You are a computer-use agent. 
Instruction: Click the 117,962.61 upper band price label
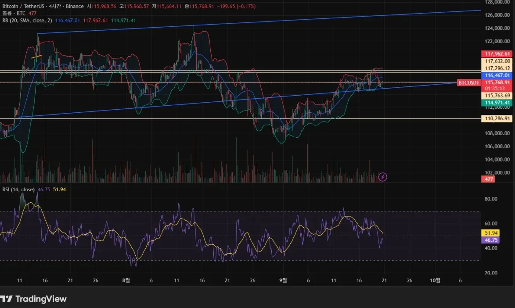pos(497,54)
